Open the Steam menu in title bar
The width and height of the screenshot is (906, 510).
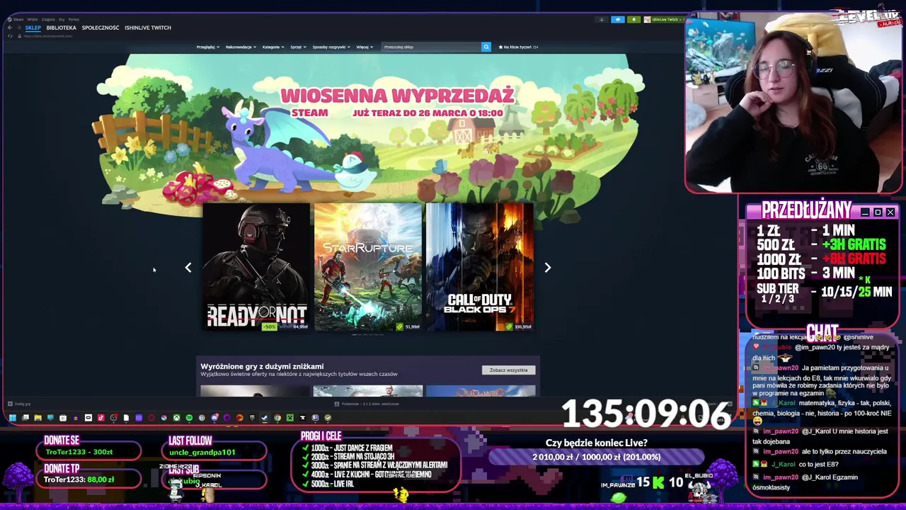click(18, 19)
